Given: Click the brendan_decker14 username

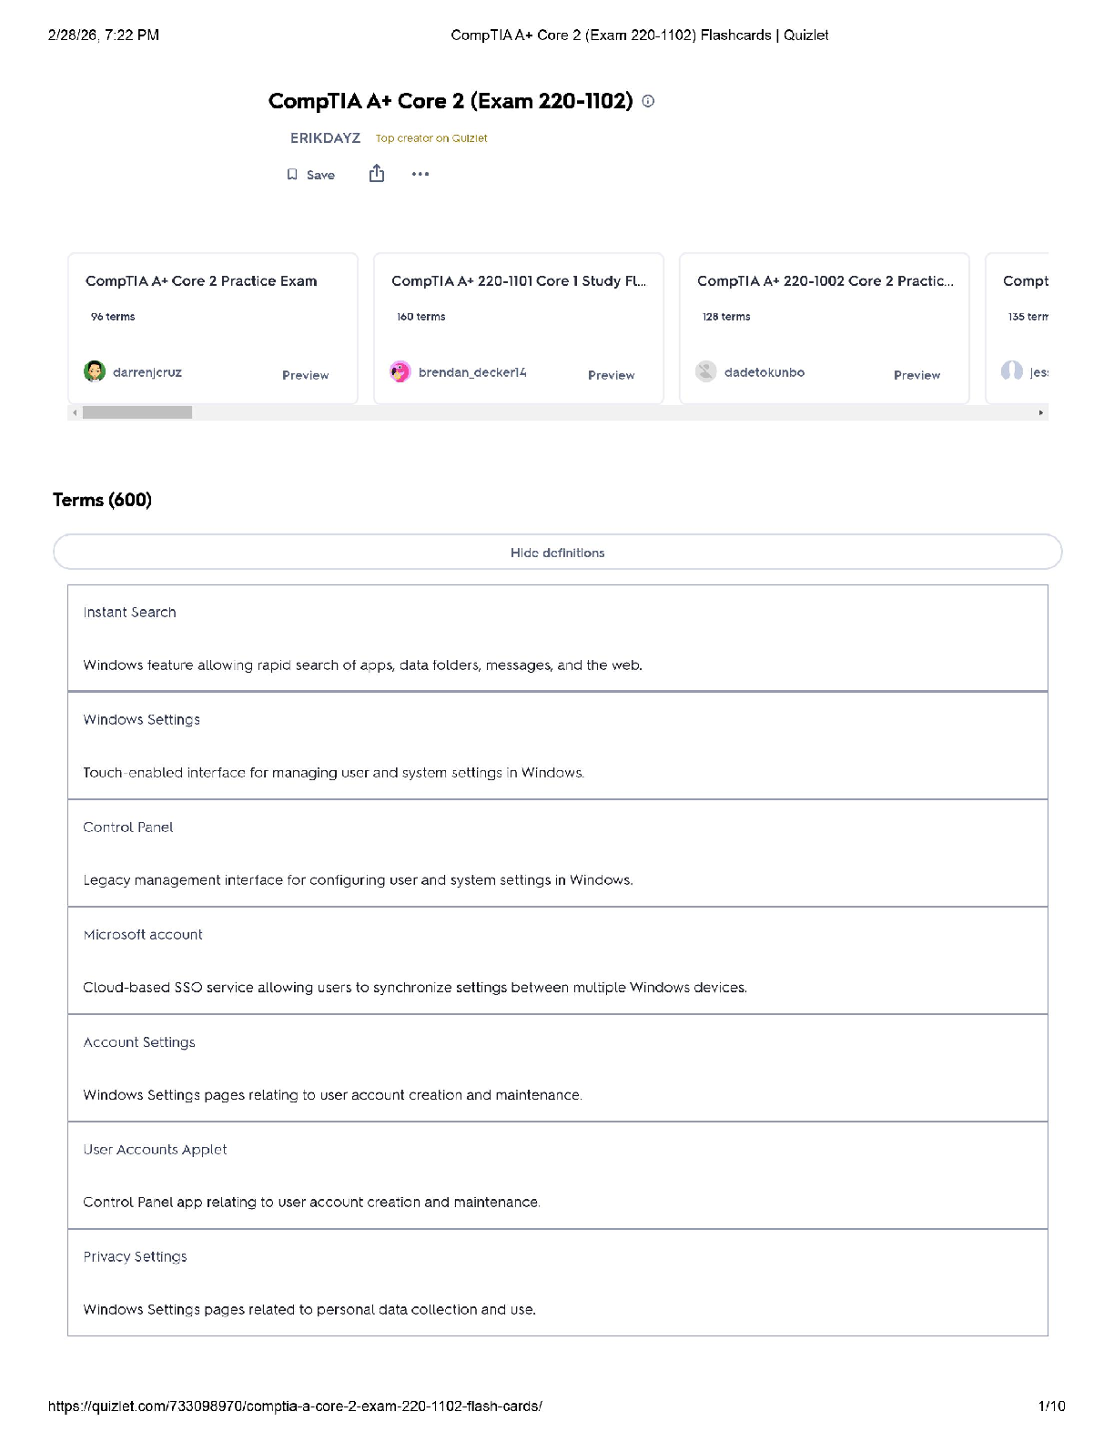Looking at the screenshot, I should pos(472,372).
